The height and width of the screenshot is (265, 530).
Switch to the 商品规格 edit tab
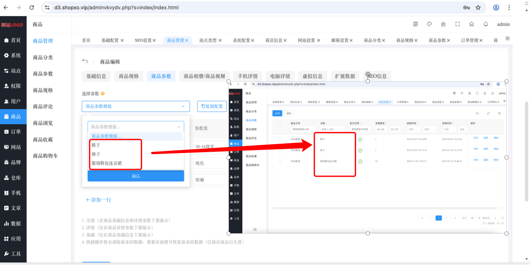129,76
